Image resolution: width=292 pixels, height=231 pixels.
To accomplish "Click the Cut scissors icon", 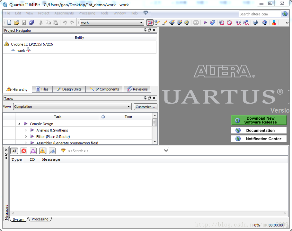I will coord(41,22).
